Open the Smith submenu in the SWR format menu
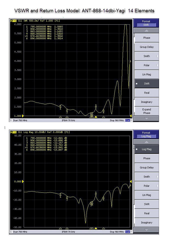This screenshot has height=244, width=172. [x=146, y=56]
